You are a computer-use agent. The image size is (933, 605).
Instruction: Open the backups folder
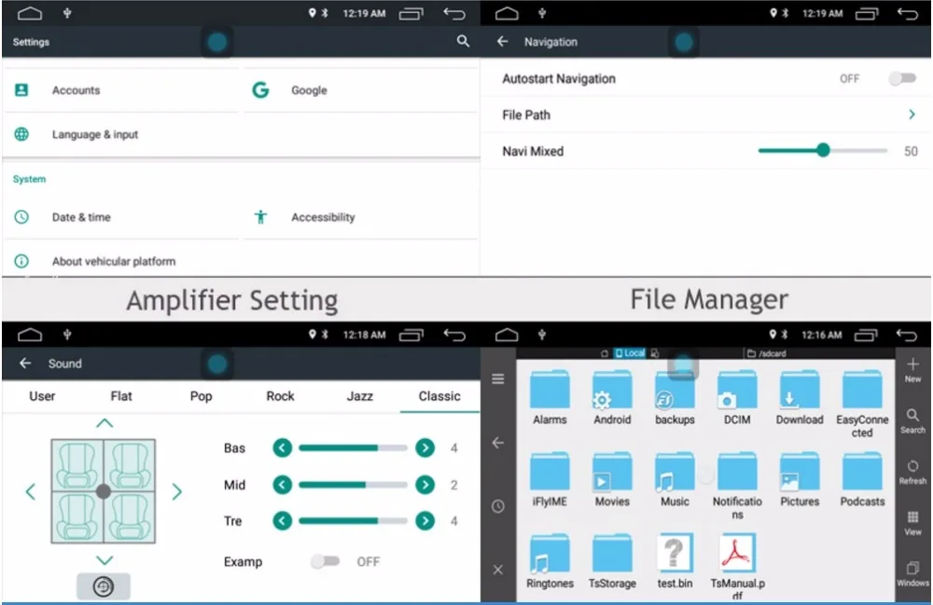pos(675,397)
